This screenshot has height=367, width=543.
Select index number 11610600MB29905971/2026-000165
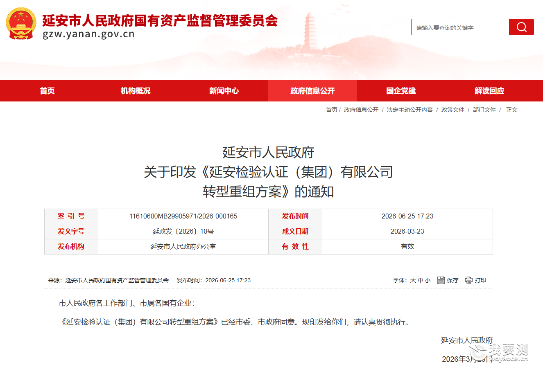click(x=183, y=216)
